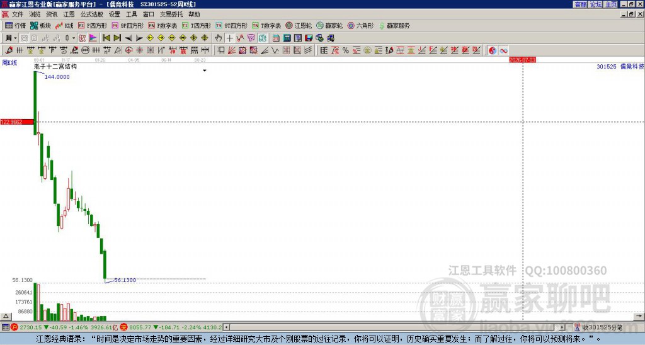Viewport: 645px width, 345px height.
Task: Switch to the K线 chart view
Action: (x=64, y=25)
